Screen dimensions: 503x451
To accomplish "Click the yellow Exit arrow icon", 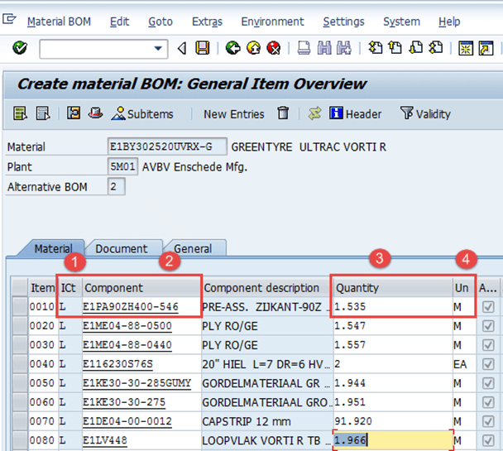I will click(x=253, y=49).
